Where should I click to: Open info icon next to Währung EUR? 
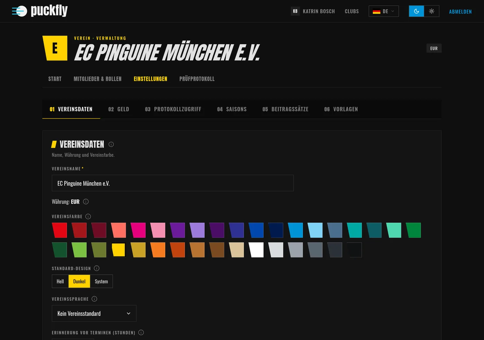pos(86,201)
